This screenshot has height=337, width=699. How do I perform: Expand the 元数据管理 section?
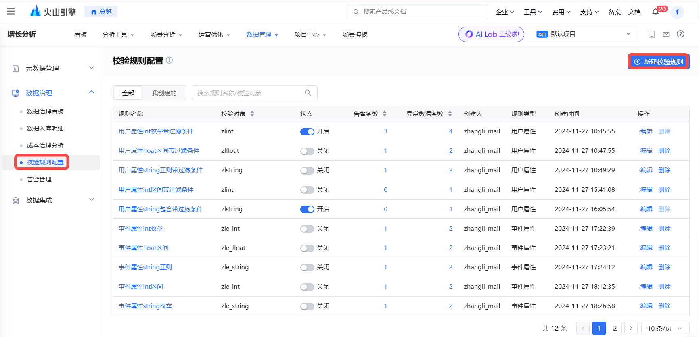(x=92, y=68)
